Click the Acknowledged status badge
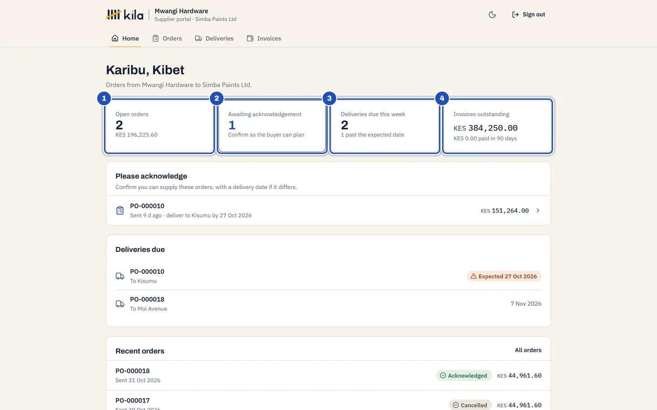The width and height of the screenshot is (657, 410). pos(464,375)
